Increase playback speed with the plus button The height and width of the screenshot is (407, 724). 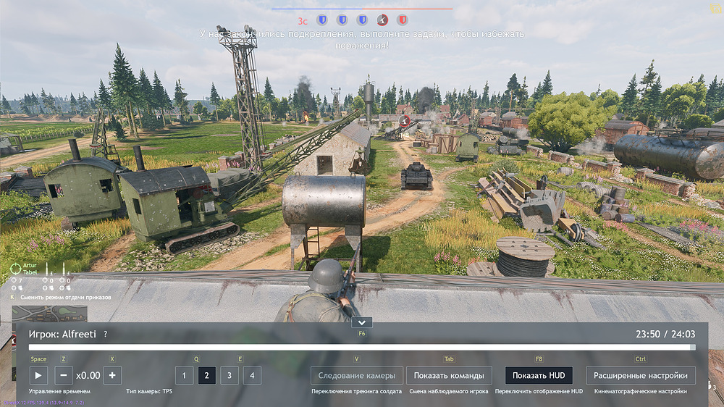[112, 375]
